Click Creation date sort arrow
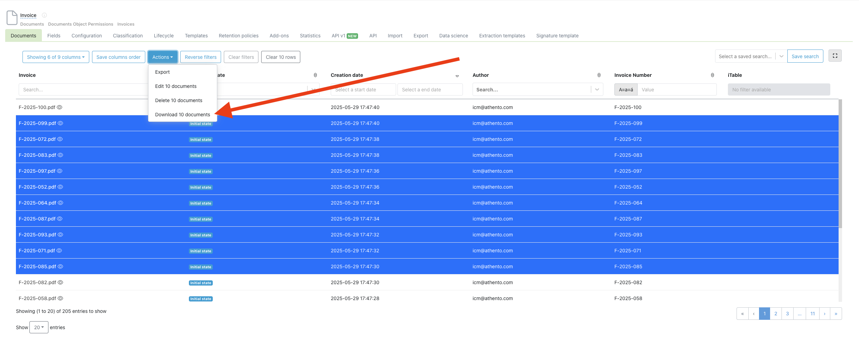Image resolution: width=859 pixels, height=352 pixels. click(x=457, y=76)
